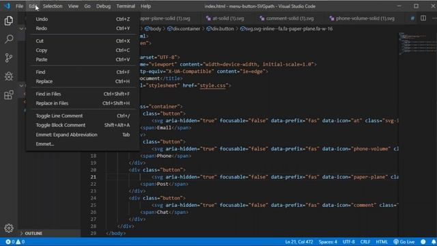437x246 pixels.
Task: Click the VS Code logo icon
Action: pos(6,6)
